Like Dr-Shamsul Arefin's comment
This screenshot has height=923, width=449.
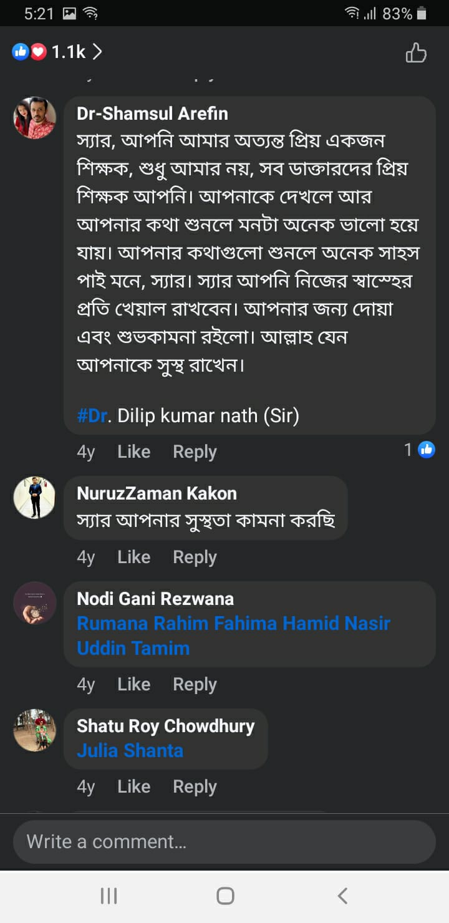coord(133,452)
